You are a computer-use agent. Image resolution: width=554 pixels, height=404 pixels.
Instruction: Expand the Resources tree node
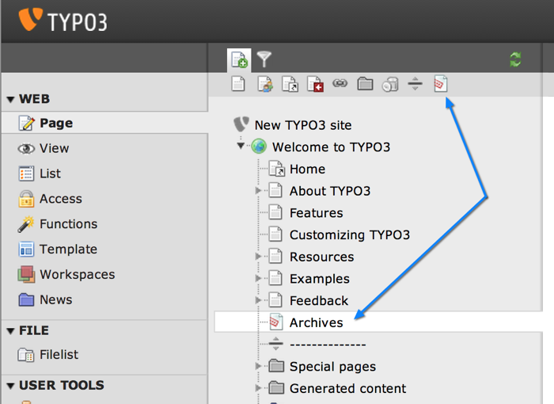point(258,257)
